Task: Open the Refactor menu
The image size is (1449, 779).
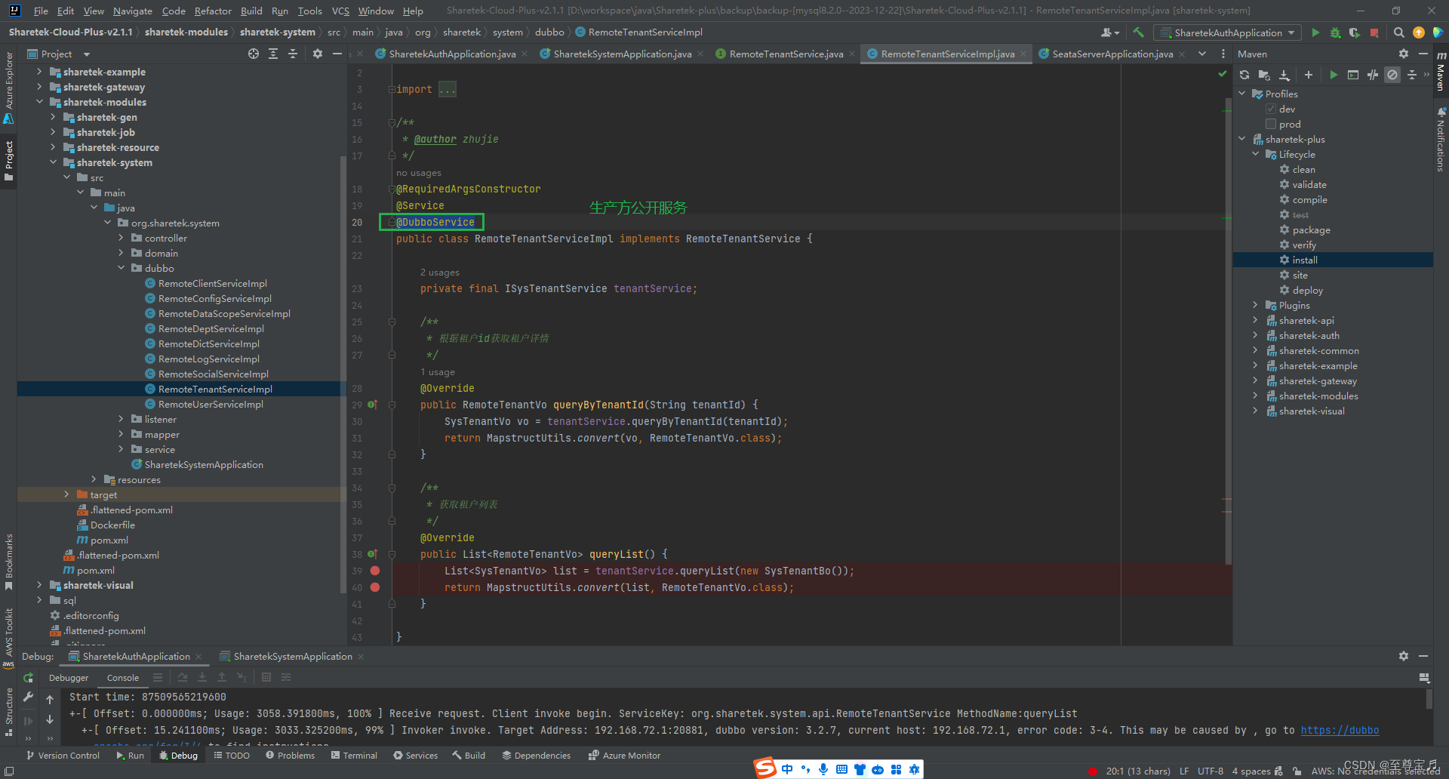Action: 213,11
